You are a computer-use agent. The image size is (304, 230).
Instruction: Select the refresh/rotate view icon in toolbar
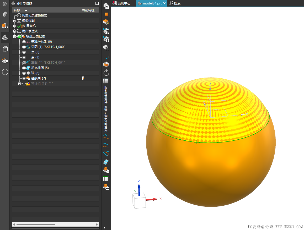[106, 73]
